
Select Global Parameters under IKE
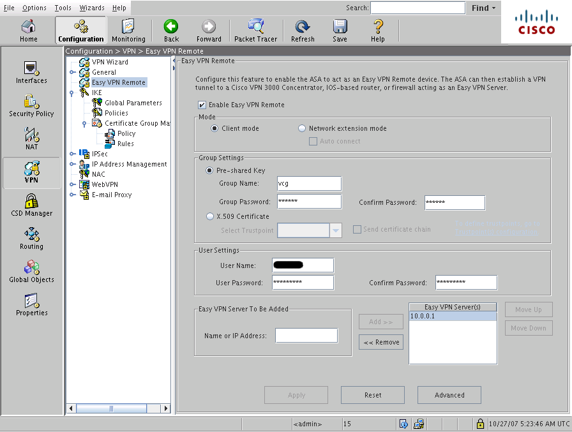[133, 103]
